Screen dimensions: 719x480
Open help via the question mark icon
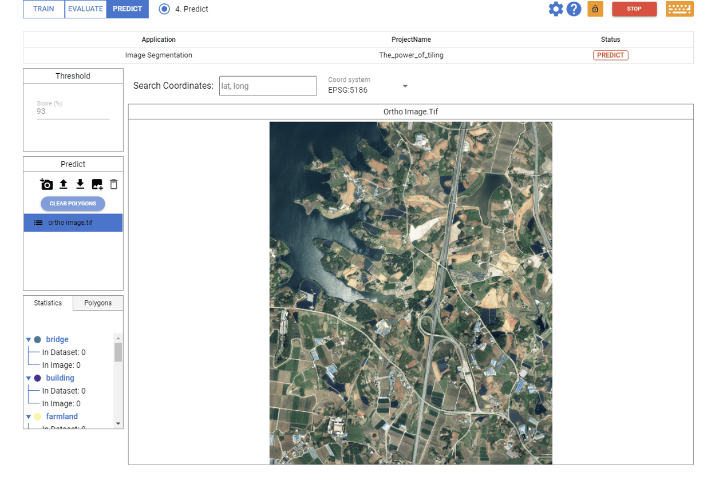pyautogui.click(x=574, y=9)
